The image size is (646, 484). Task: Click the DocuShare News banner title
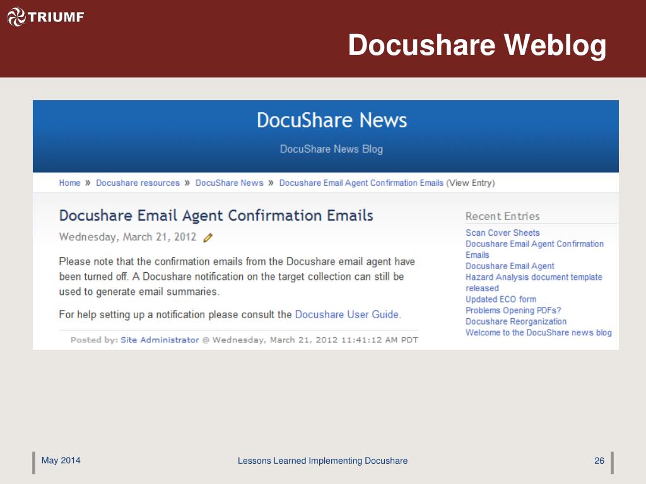[332, 120]
